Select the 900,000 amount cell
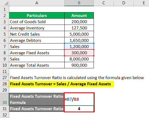Screen dimensions: 149x118 [x=79, y=65]
